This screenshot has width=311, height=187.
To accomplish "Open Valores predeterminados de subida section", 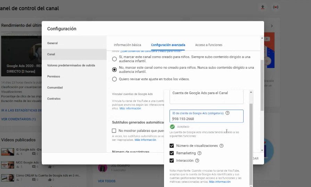I will pyautogui.click(x=74, y=65).
